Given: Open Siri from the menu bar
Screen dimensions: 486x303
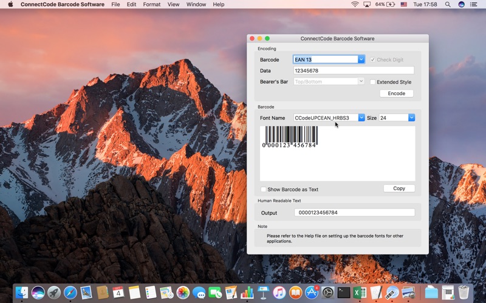Looking at the screenshot, I should pos(461,4).
